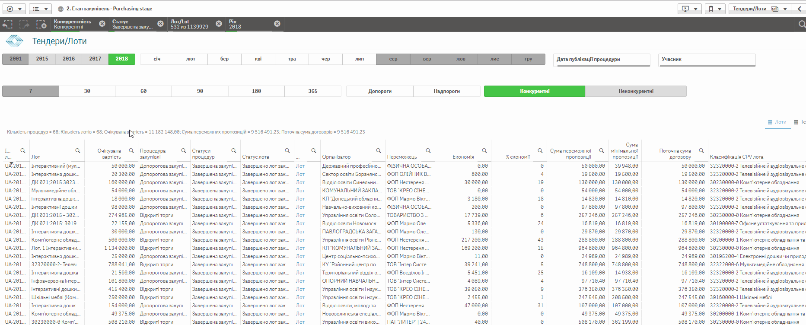The image size is (806, 325).
Task: Remove the Конкурентність selection filter
Action: (102, 24)
